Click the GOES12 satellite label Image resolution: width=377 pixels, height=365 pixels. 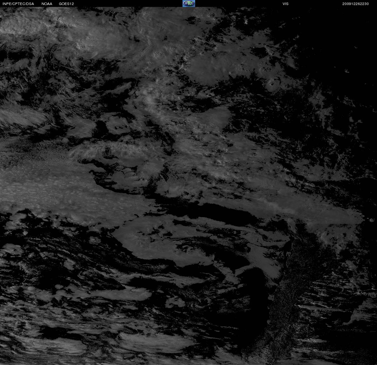coord(66,4)
